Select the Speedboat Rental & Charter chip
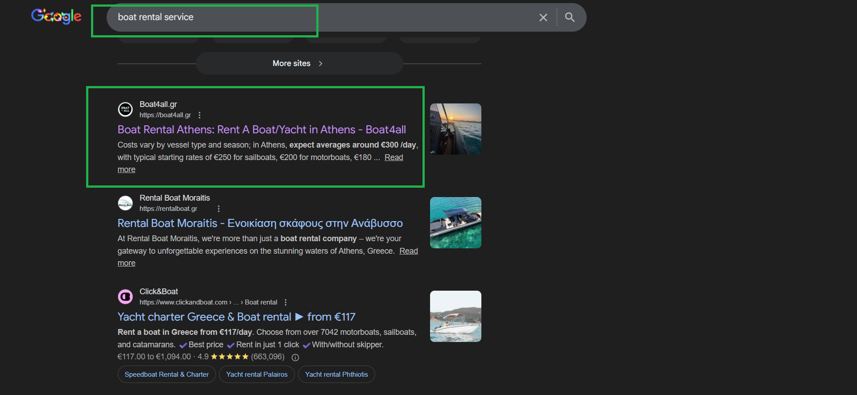This screenshot has width=857, height=395. click(x=166, y=374)
